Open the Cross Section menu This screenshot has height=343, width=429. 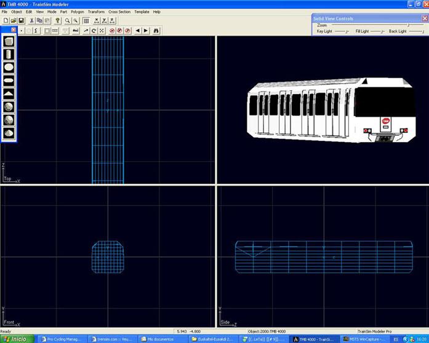(119, 12)
